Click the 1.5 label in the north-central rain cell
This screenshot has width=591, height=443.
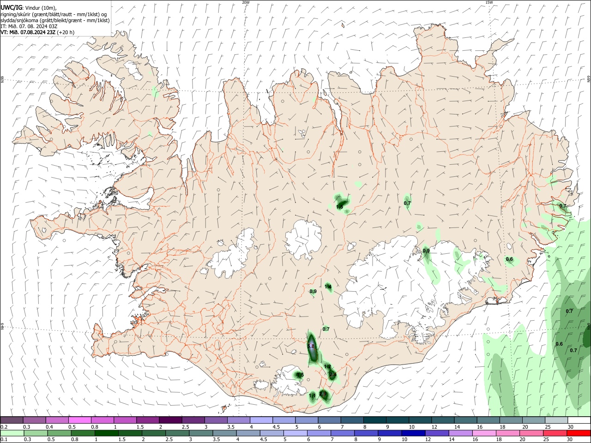(339, 207)
